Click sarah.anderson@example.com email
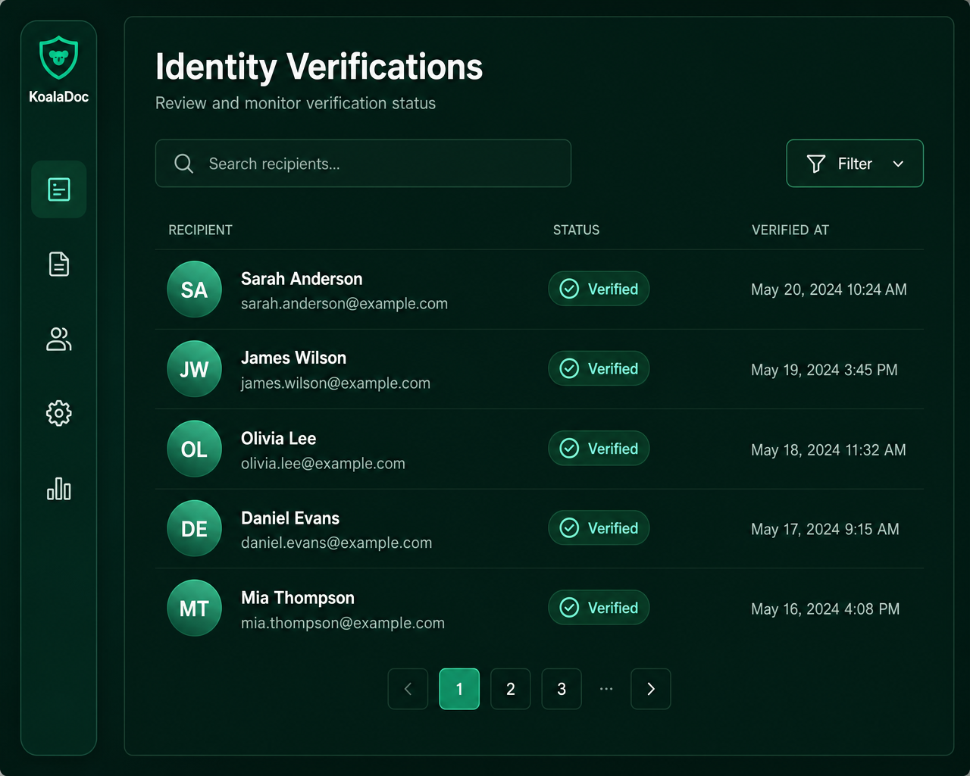This screenshot has width=970, height=776. coord(344,303)
